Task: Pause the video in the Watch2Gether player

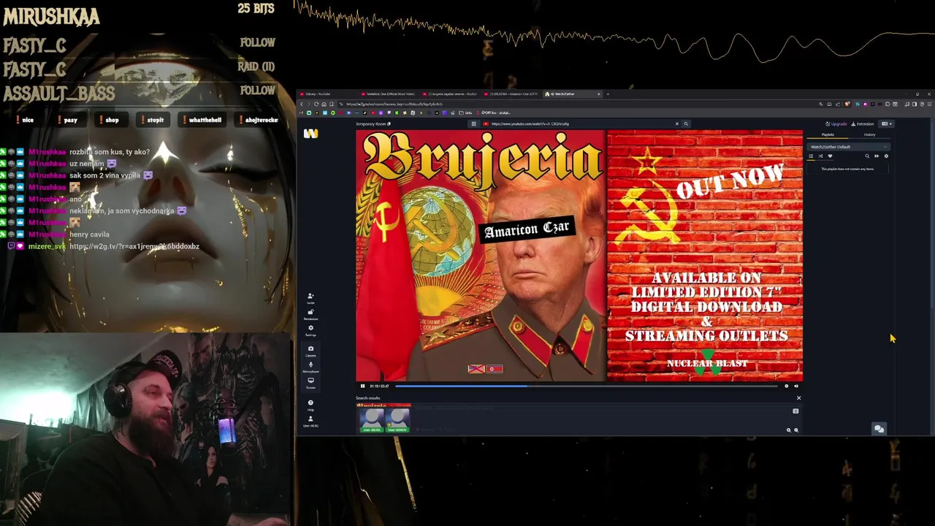Action: (x=362, y=386)
